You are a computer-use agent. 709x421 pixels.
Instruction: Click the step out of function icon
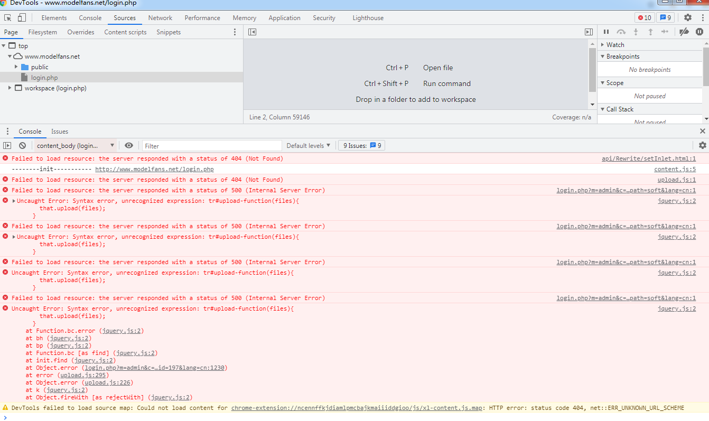pyautogui.click(x=650, y=32)
